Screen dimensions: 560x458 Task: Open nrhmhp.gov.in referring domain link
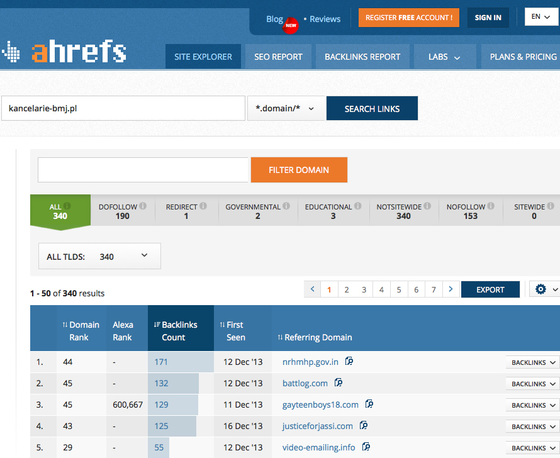(310, 362)
